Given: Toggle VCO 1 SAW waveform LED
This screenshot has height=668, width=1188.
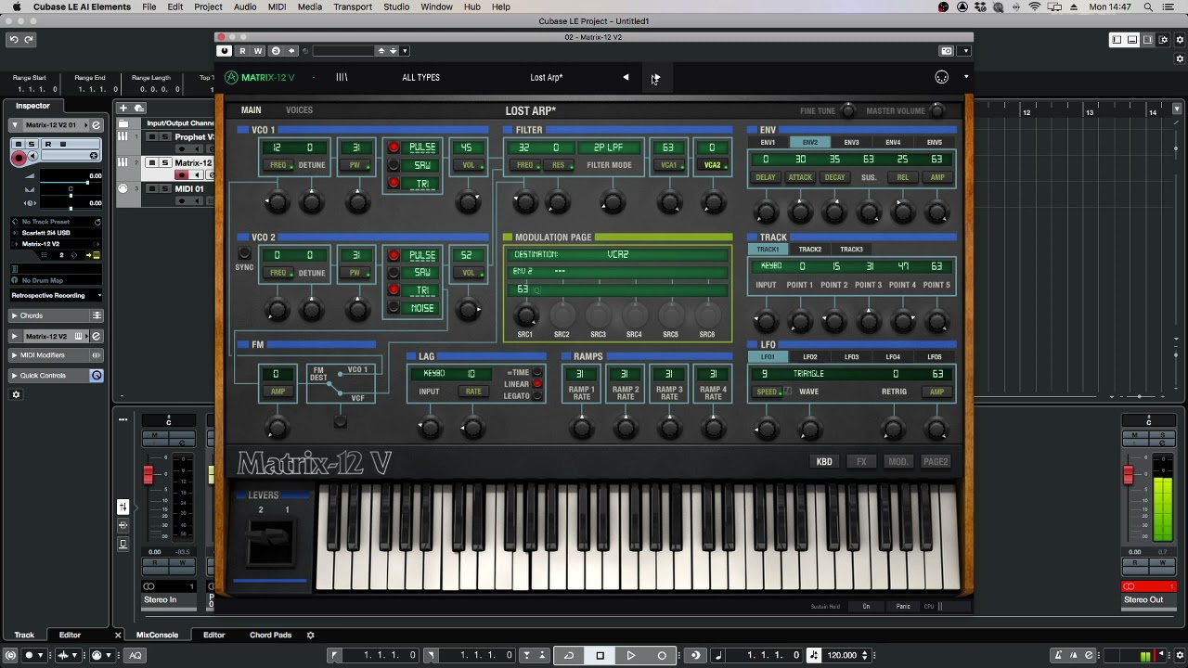Looking at the screenshot, I should pyautogui.click(x=394, y=165).
